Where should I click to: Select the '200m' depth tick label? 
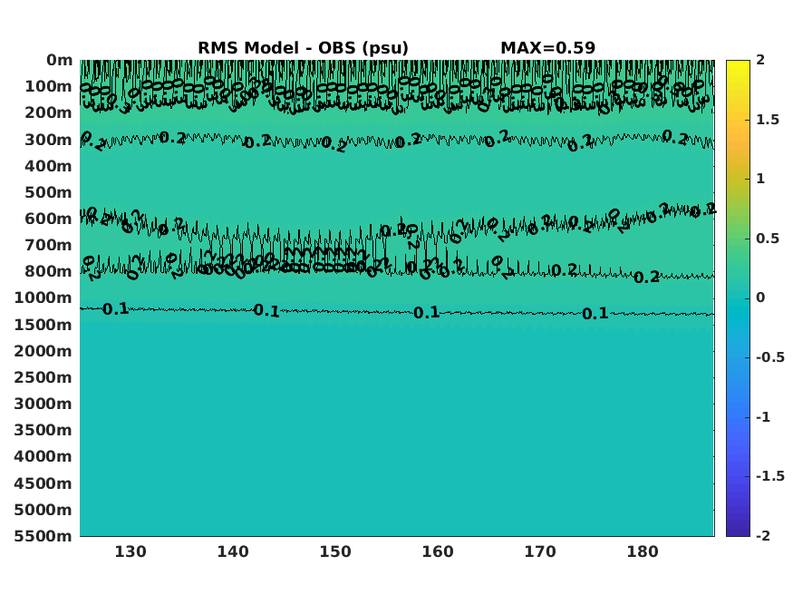(x=49, y=112)
